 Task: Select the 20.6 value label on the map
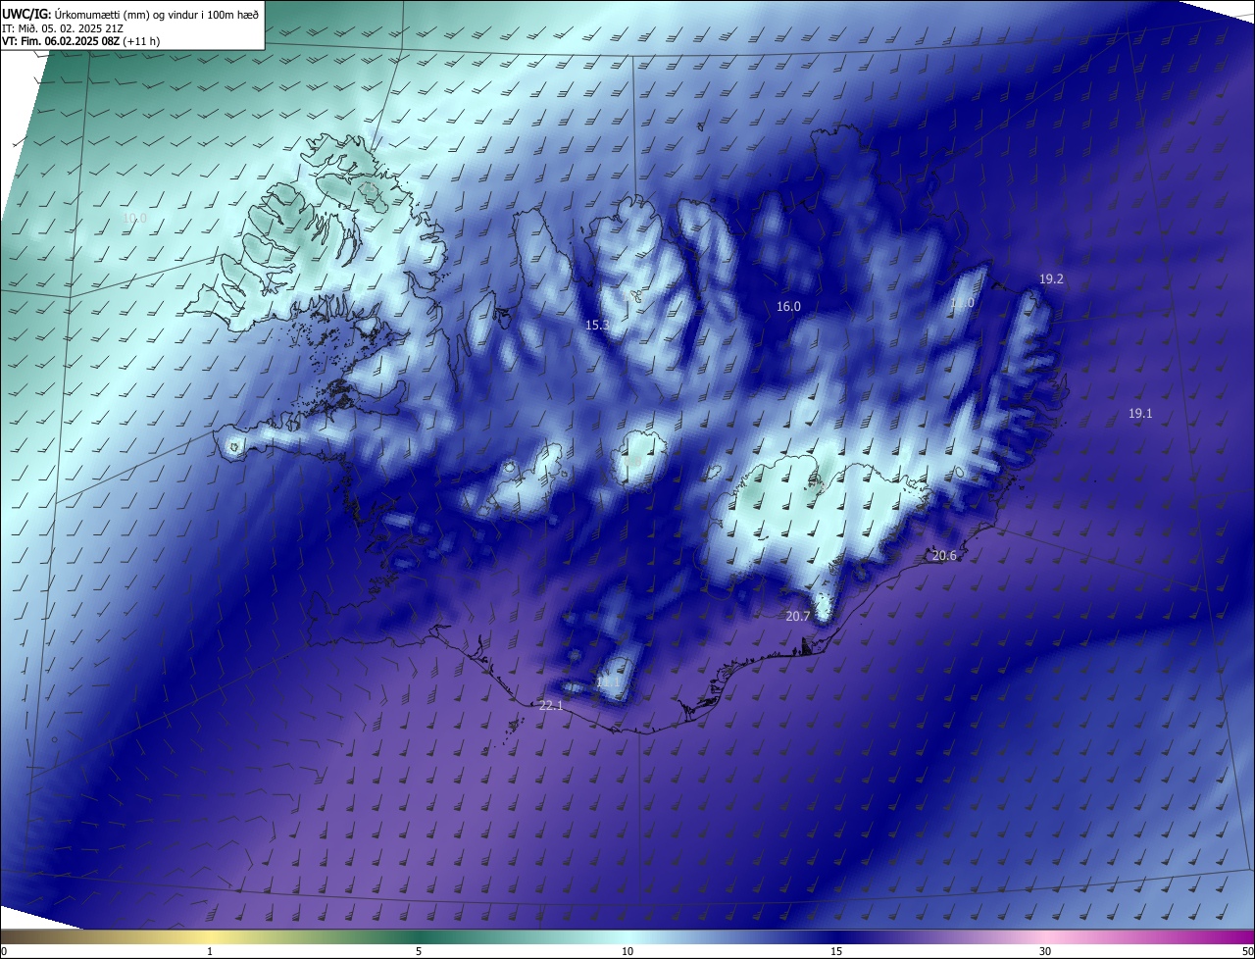point(944,556)
